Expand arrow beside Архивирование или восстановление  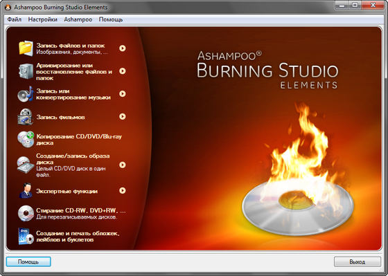pyautogui.click(x=123, y=71)
